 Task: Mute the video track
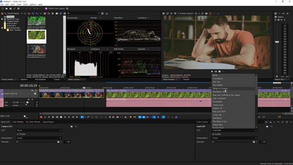click(x=32, y=91)
